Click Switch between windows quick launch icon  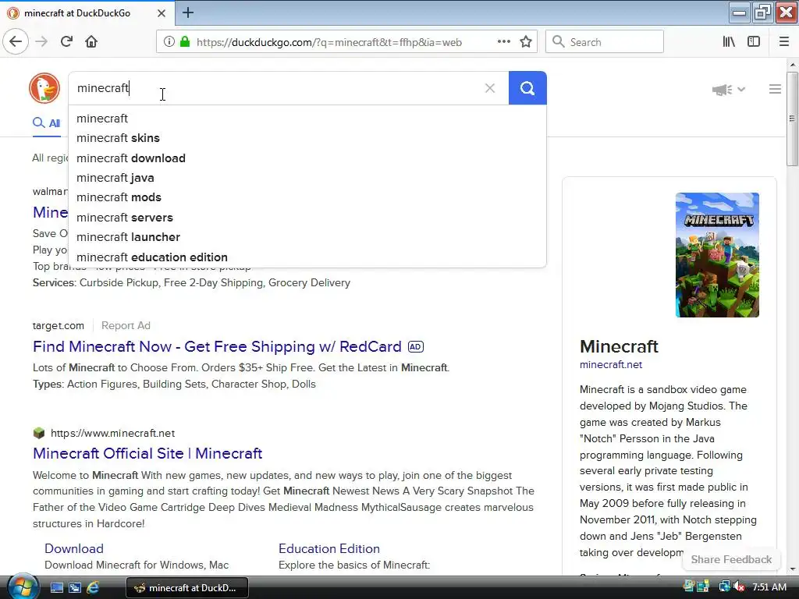[74, 588]
